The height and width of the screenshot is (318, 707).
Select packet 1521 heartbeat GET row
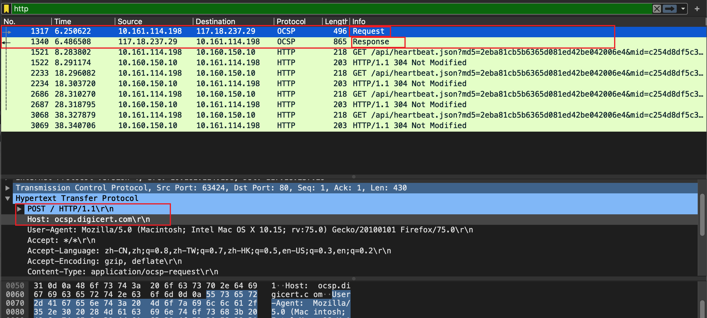(x=353, y=52)
